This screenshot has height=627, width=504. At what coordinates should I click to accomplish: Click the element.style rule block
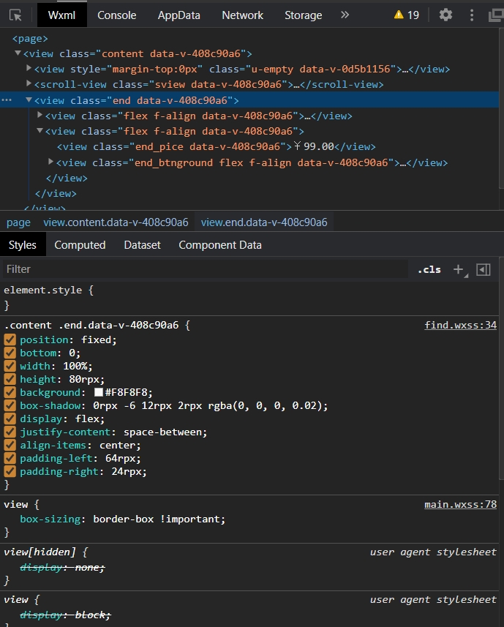pyautogui.click(x=49, y=297)
